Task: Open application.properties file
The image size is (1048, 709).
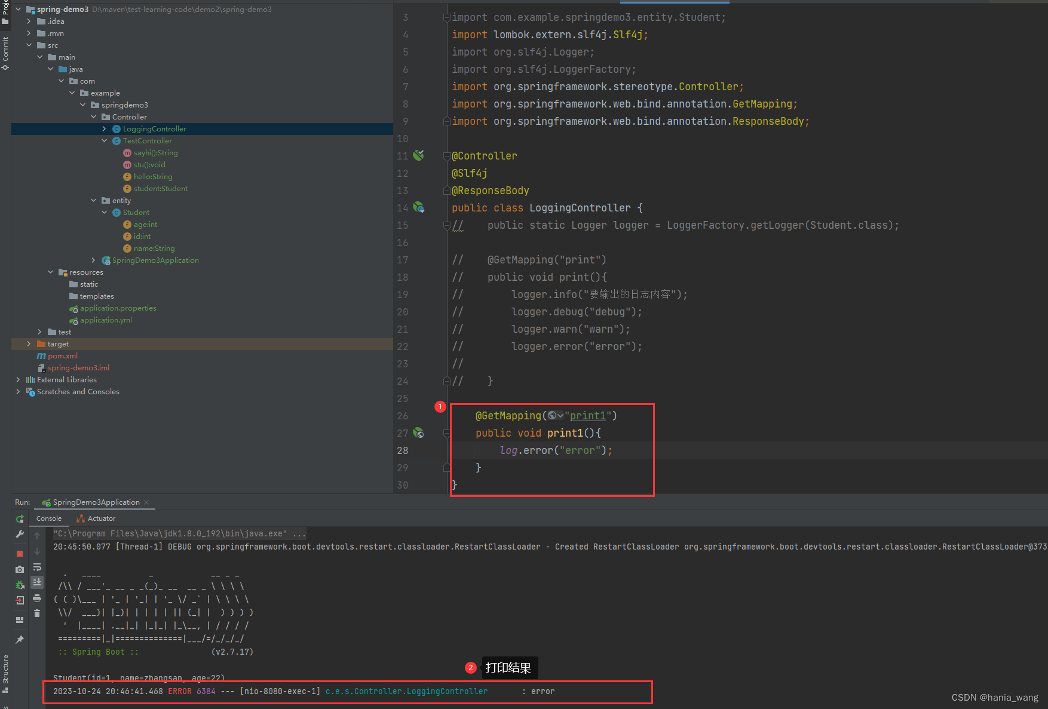Action: pyautogui.click(x=118, y=308)
